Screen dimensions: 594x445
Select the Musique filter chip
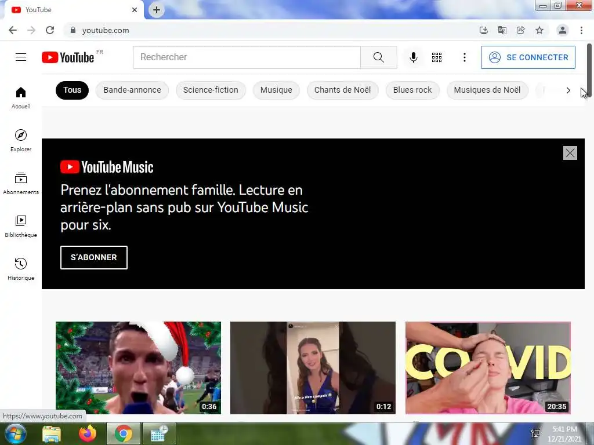tap(276, 90)
